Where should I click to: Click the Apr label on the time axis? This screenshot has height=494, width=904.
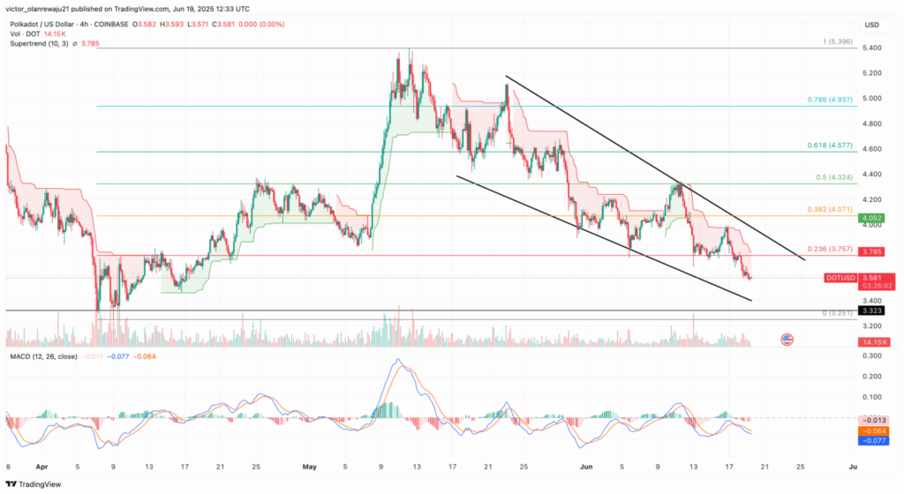coord(41,467)
